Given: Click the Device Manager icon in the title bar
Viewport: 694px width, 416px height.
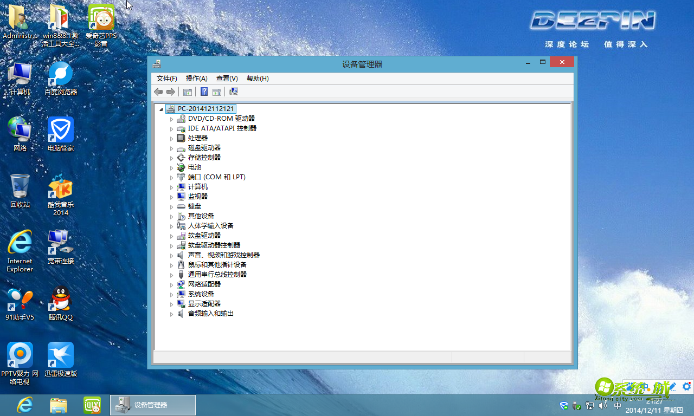Looking at the screenshot, I should (x=157, y=63).
